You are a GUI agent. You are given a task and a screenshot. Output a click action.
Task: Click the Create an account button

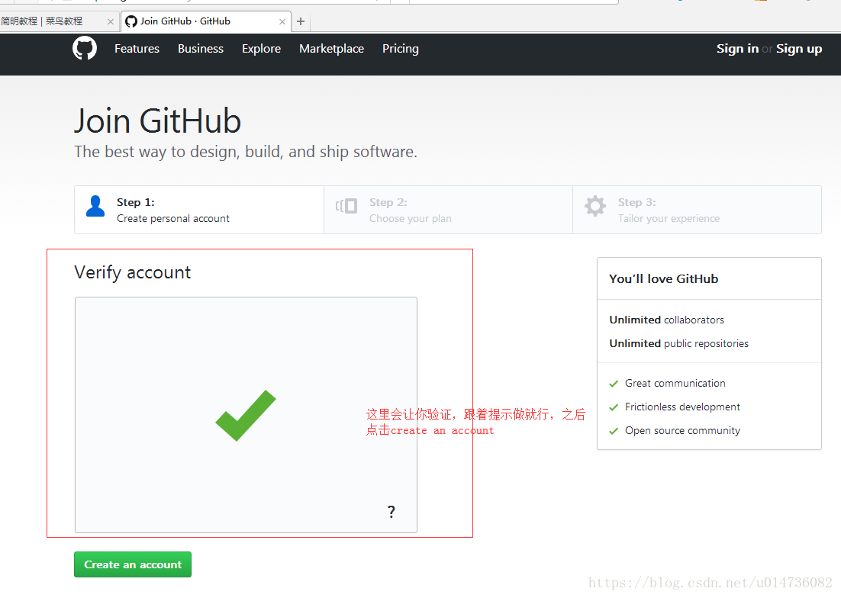[133, 564]
